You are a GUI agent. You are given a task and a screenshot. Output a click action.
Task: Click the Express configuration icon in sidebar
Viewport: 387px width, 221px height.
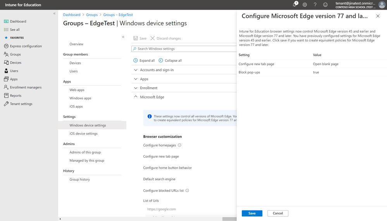6,46
